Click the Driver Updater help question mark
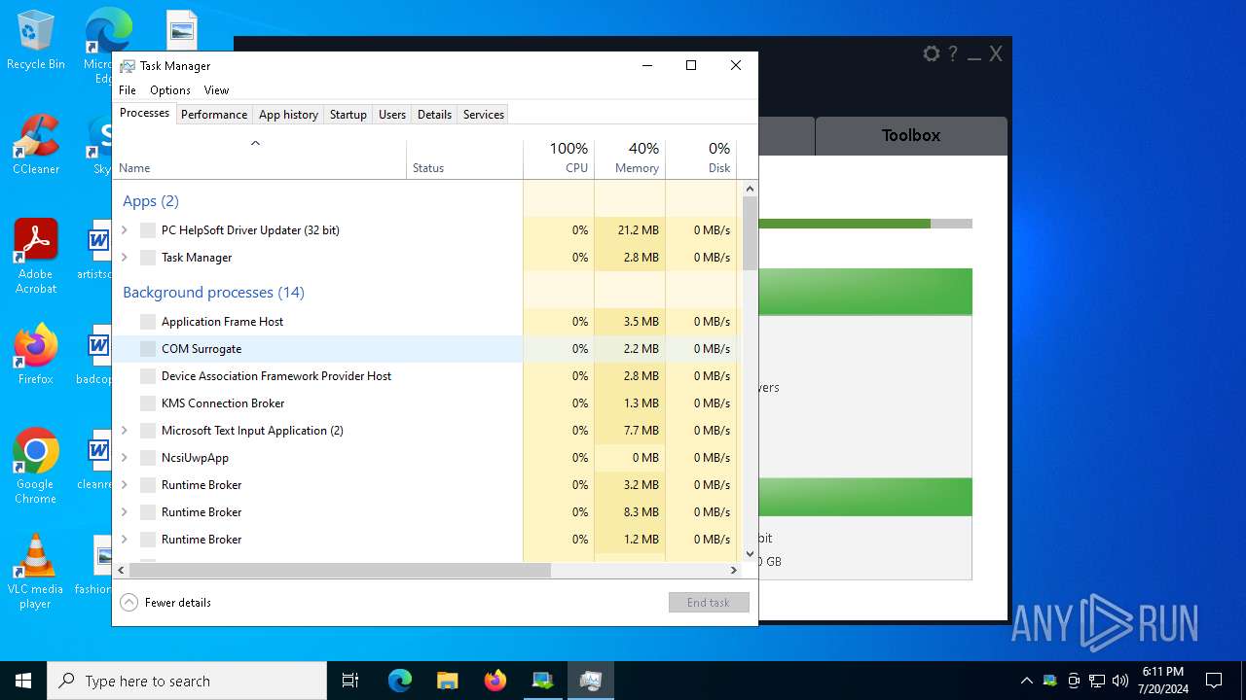This screenshot has width=1246, height=700. (953, 54)
